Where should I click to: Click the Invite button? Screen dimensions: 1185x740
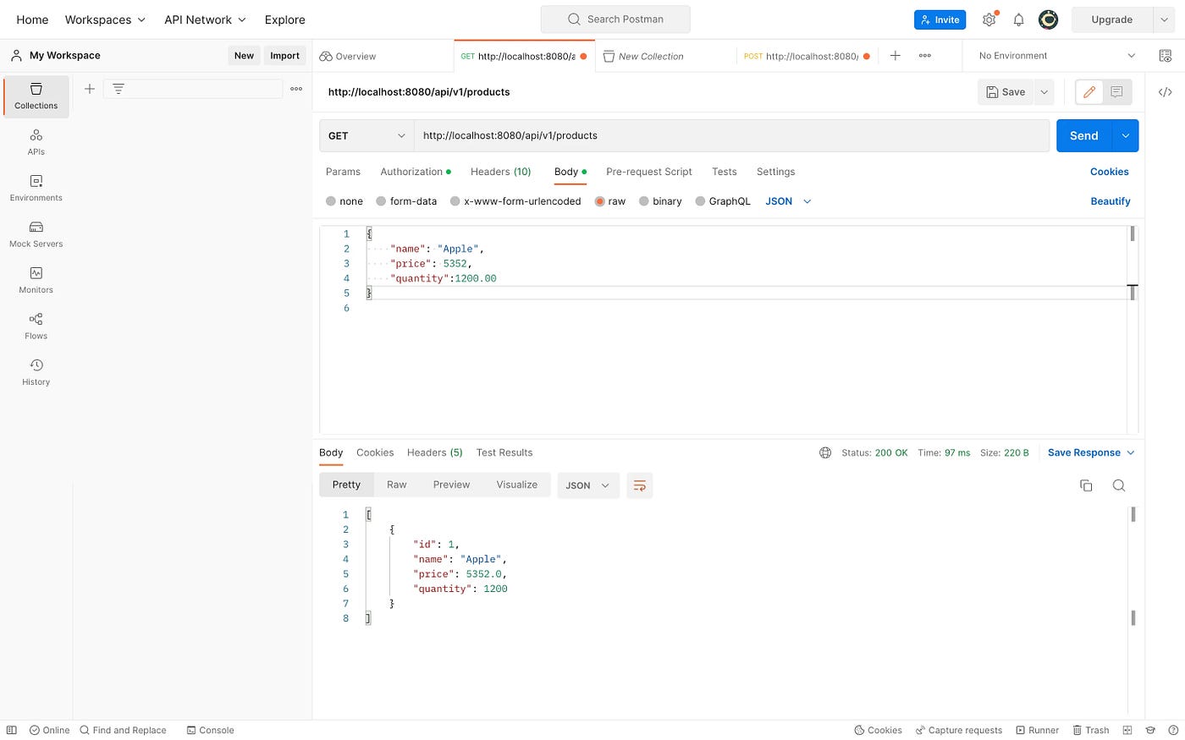click(940, 19)
